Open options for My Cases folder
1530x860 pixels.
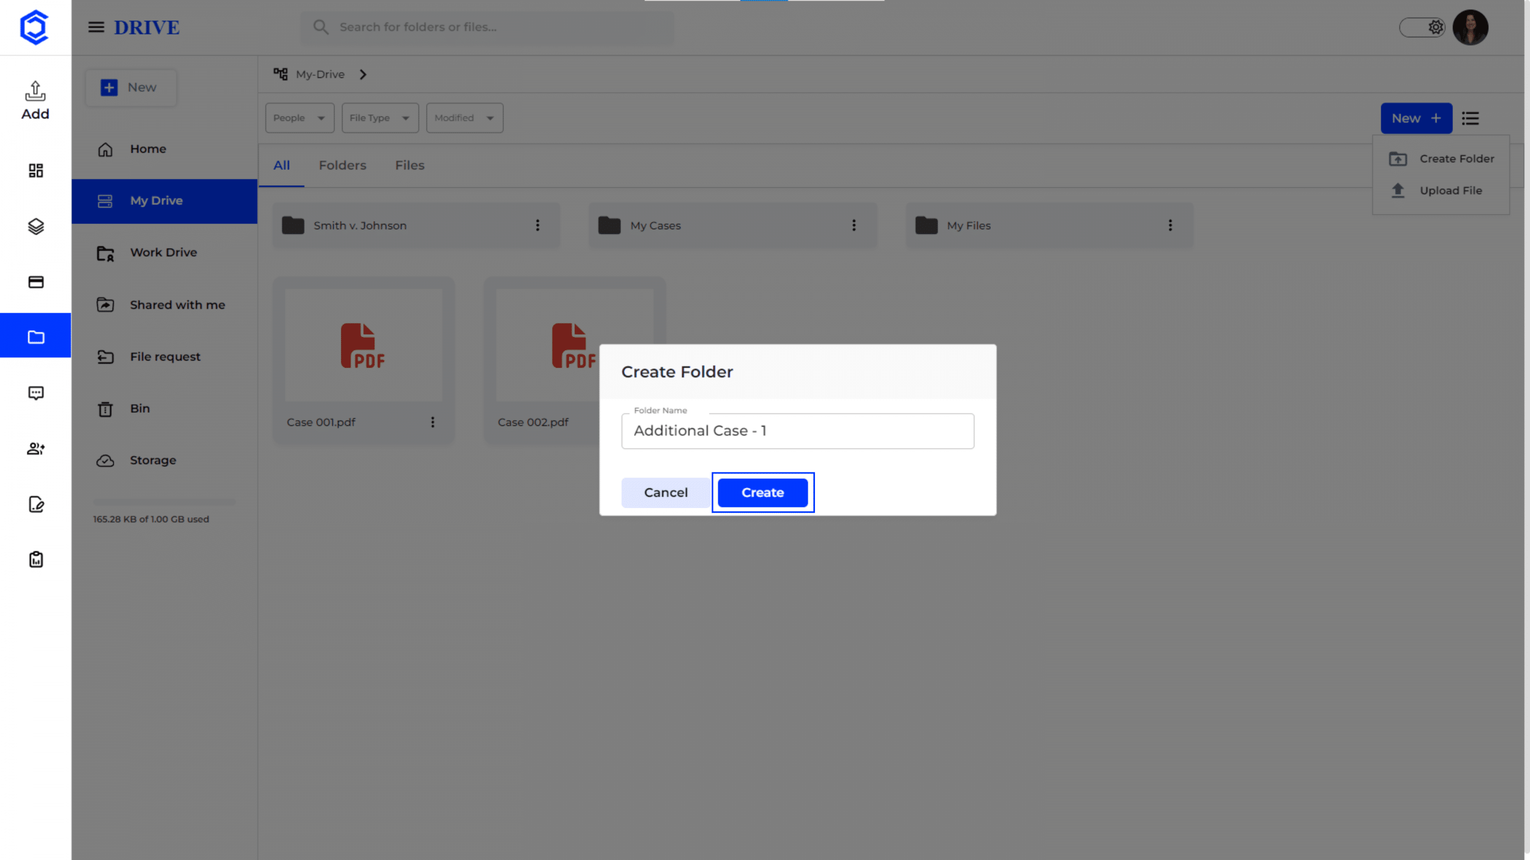pos(854,226)
